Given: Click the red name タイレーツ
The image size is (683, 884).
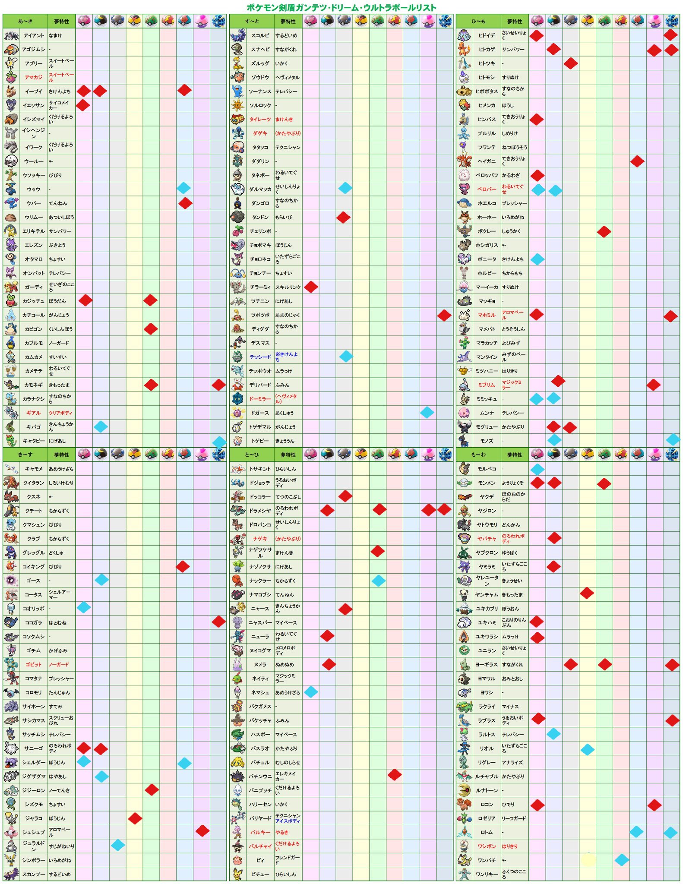Looking at the screenshot, I should point(260,119).
